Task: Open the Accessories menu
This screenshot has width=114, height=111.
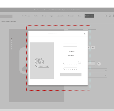Action: click(60, 16)
